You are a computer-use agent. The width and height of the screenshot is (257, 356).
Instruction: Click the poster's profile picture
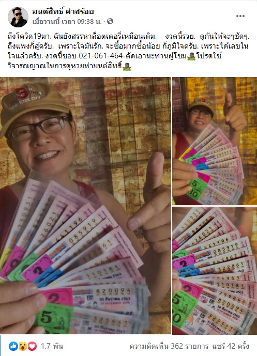18,17
